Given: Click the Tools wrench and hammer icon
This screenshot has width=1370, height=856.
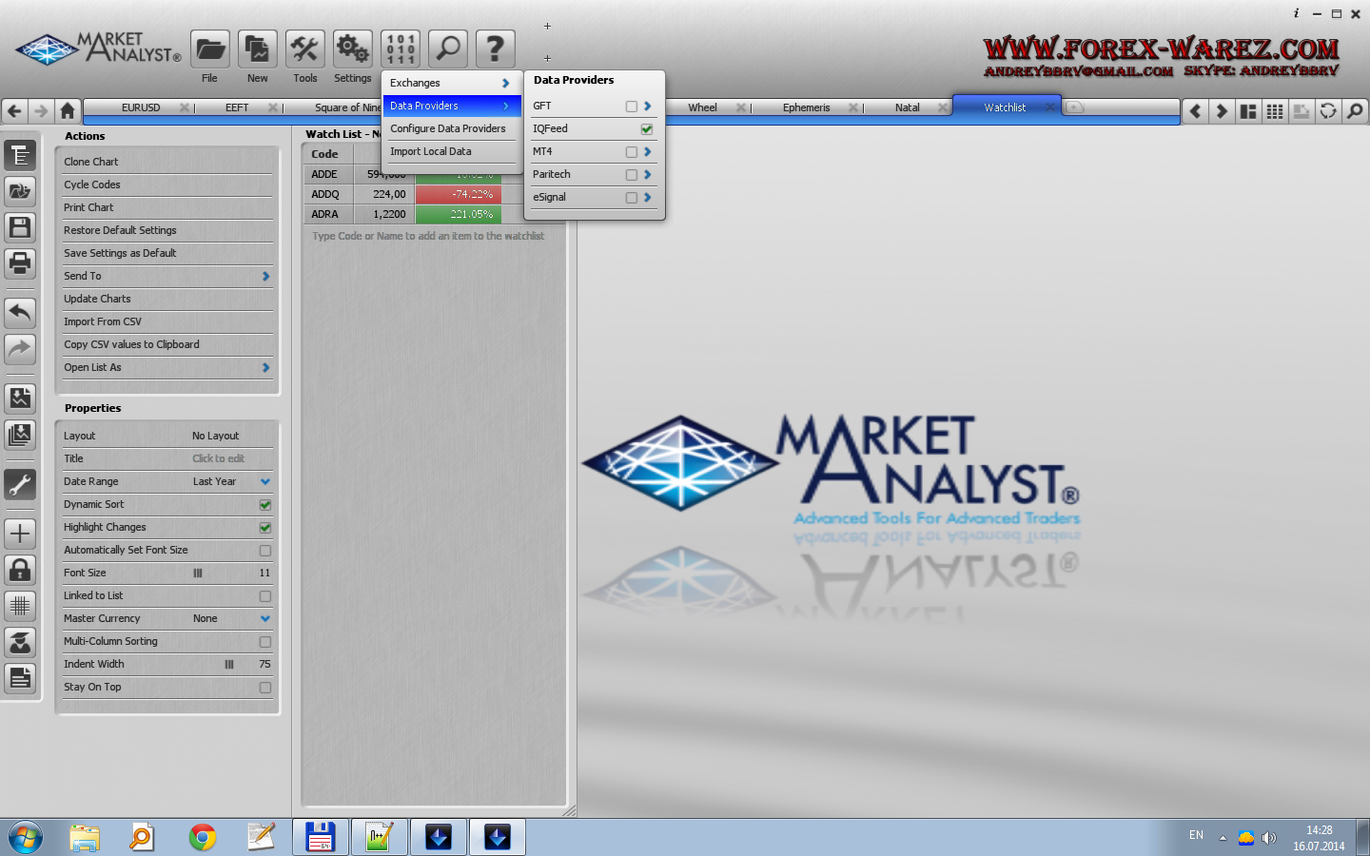Looking at the screenshot, I should [x=304, y=49].
